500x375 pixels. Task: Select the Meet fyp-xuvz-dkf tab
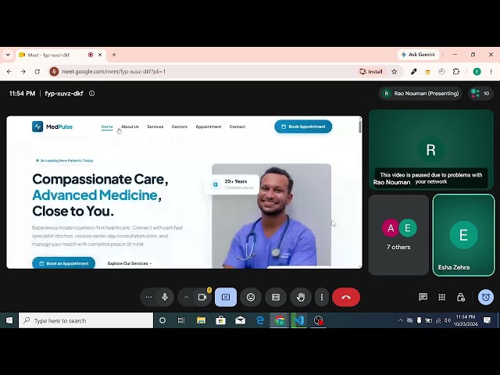point(61,55)
